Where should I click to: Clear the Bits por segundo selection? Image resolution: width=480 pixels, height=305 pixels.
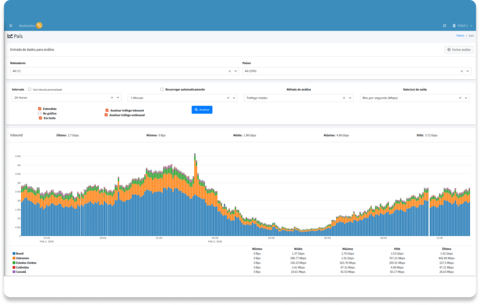(460, 98)
